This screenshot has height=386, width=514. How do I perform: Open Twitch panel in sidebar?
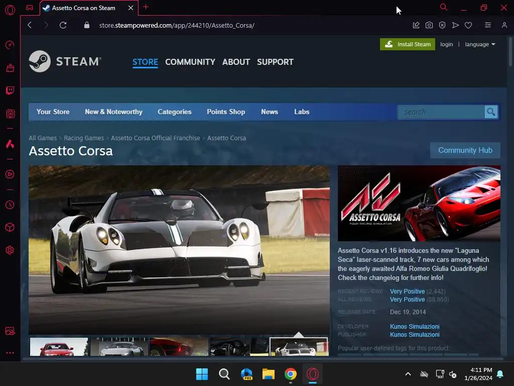pos(10,90)
